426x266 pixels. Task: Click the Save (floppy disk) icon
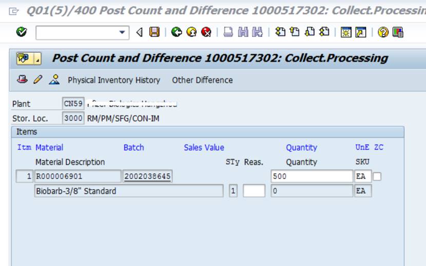click(x=154, y=32)
